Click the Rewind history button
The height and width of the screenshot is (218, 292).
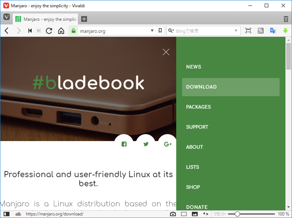point(30,31)
